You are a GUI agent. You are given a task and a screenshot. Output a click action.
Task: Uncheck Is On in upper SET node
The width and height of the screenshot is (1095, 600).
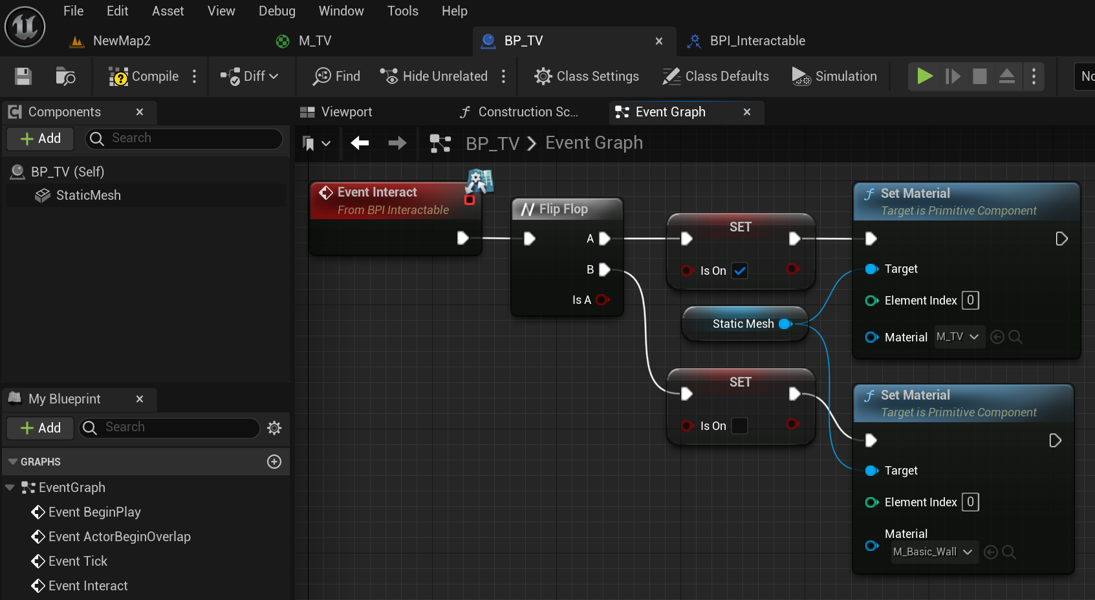pos(740,271)
